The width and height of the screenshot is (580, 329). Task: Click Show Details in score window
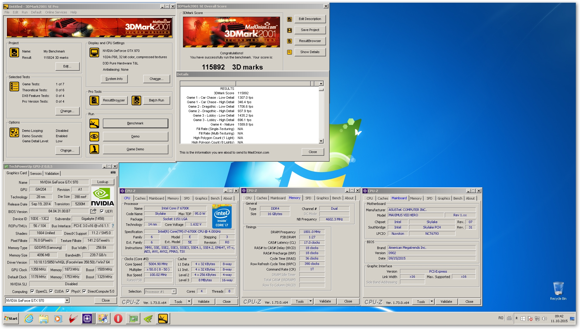310,52
